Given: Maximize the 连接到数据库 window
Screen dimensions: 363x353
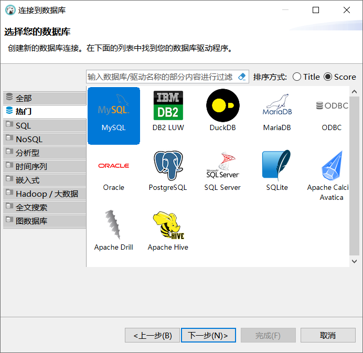Looking at the screenshot, I should coord(316,10).
